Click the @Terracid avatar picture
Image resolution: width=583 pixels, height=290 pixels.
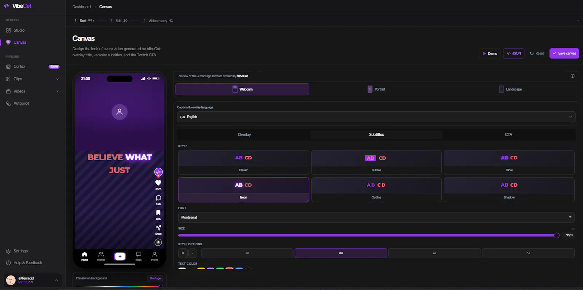tap(11, 280)
